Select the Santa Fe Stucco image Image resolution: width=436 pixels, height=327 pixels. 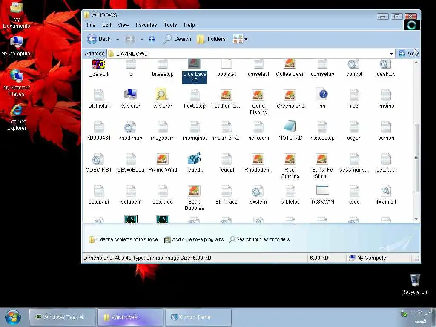(x=322, y=166)
